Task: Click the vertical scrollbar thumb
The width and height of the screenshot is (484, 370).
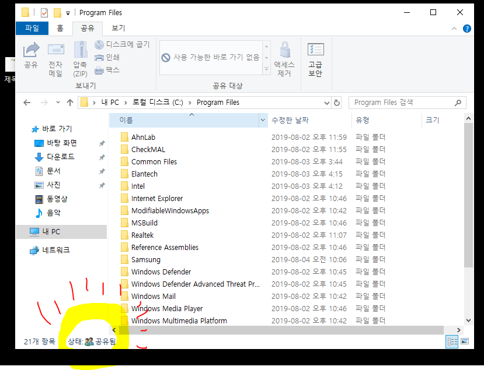Action: tap(468, 195)
